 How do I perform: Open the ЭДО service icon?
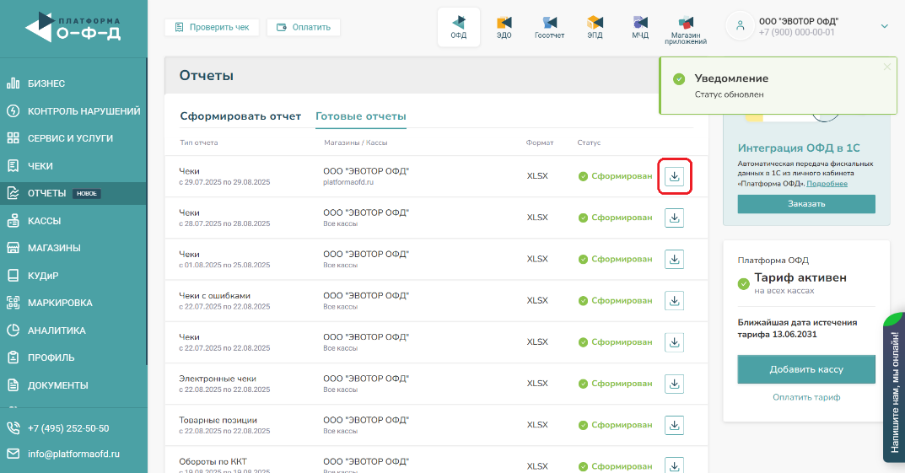(504, 27)
